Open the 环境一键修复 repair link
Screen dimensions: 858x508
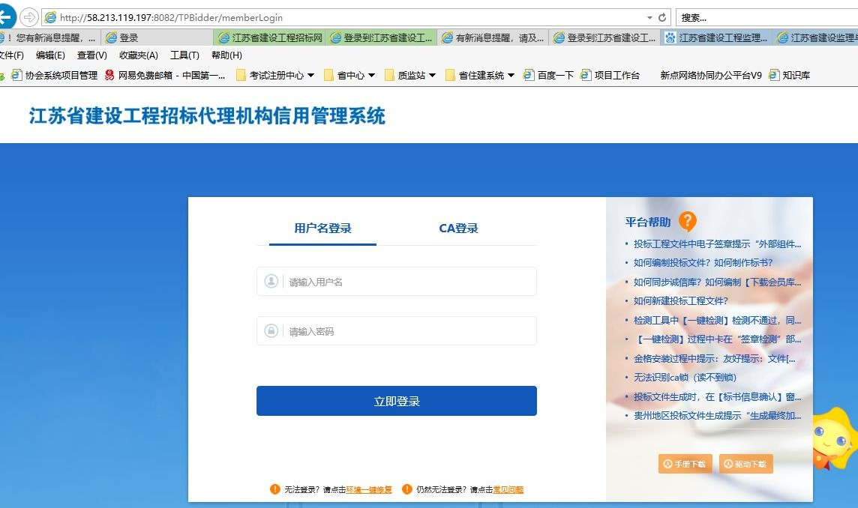click(x=368, y=489)
